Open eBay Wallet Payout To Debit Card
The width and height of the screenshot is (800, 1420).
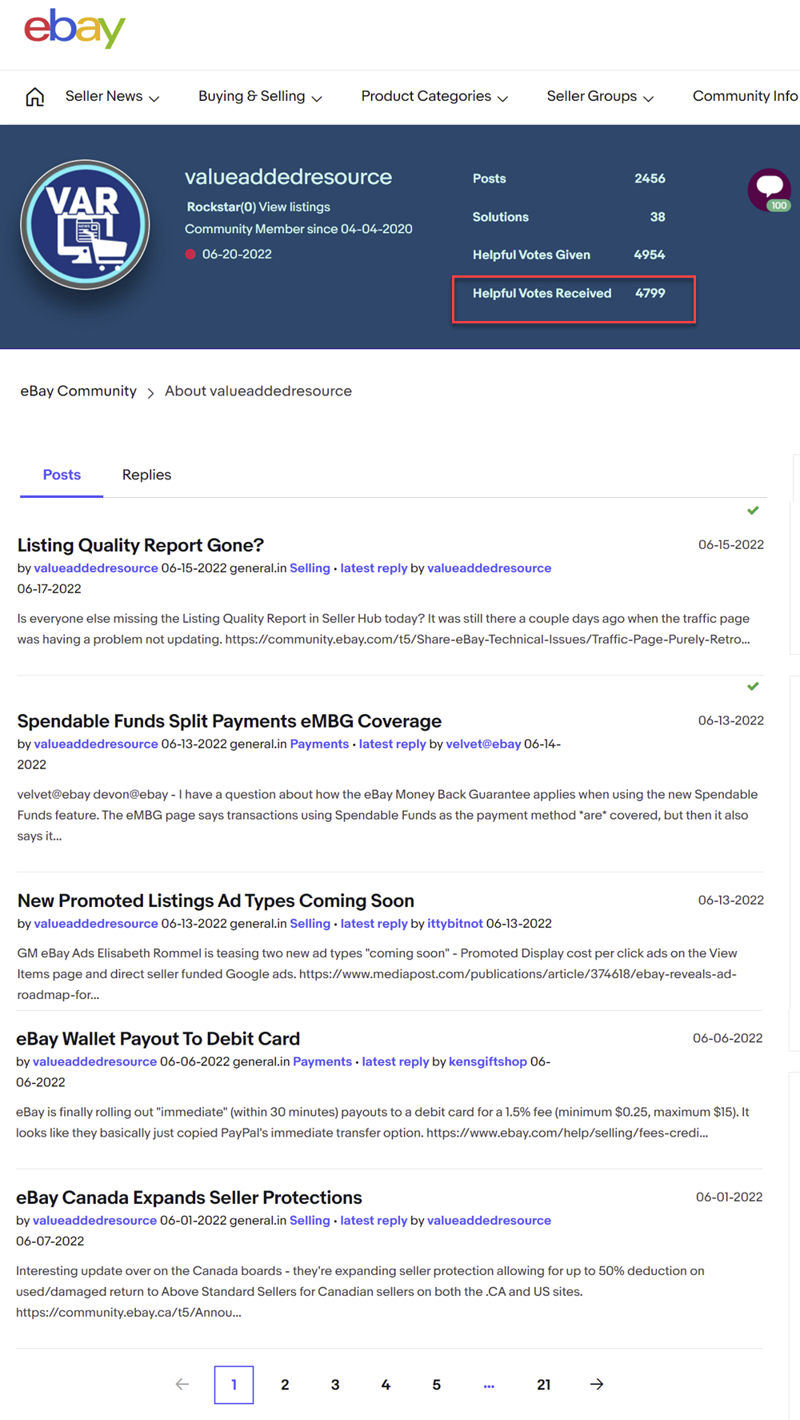158,1039
